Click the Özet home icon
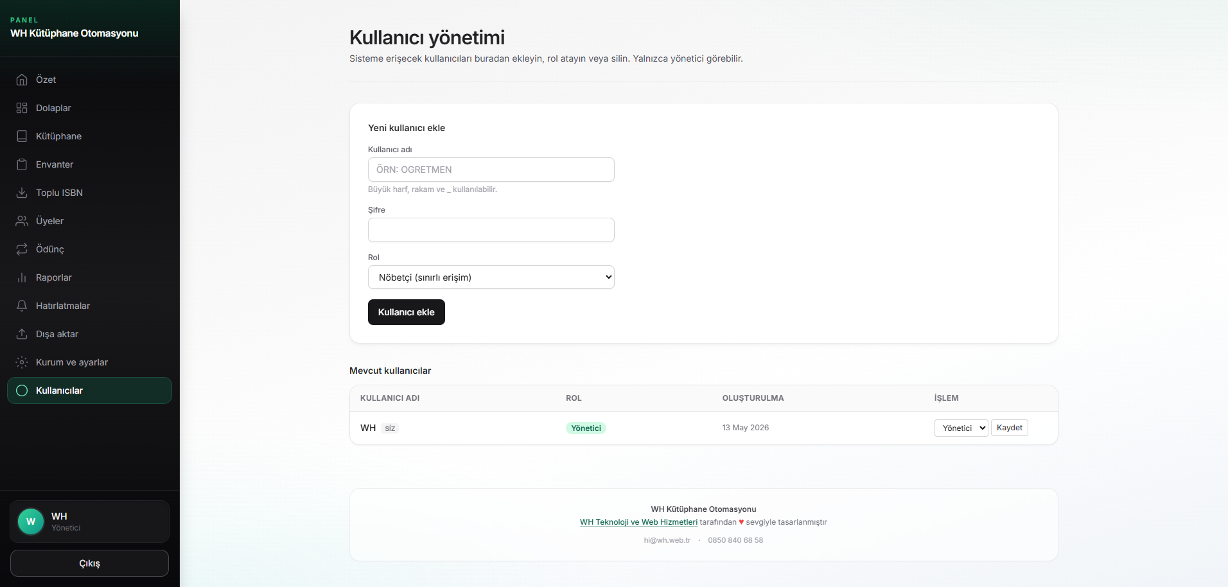This screenshot has width=1228, height=587. 22,80
